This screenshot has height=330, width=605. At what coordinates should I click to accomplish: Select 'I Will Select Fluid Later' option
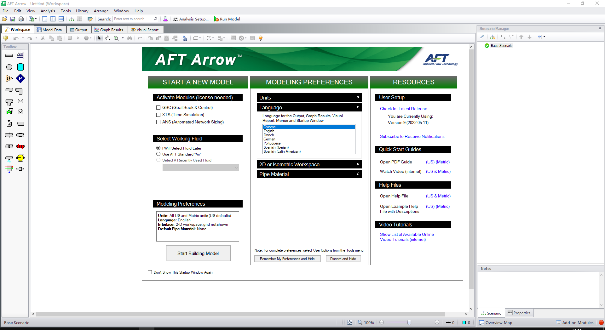tap(158, 148)
